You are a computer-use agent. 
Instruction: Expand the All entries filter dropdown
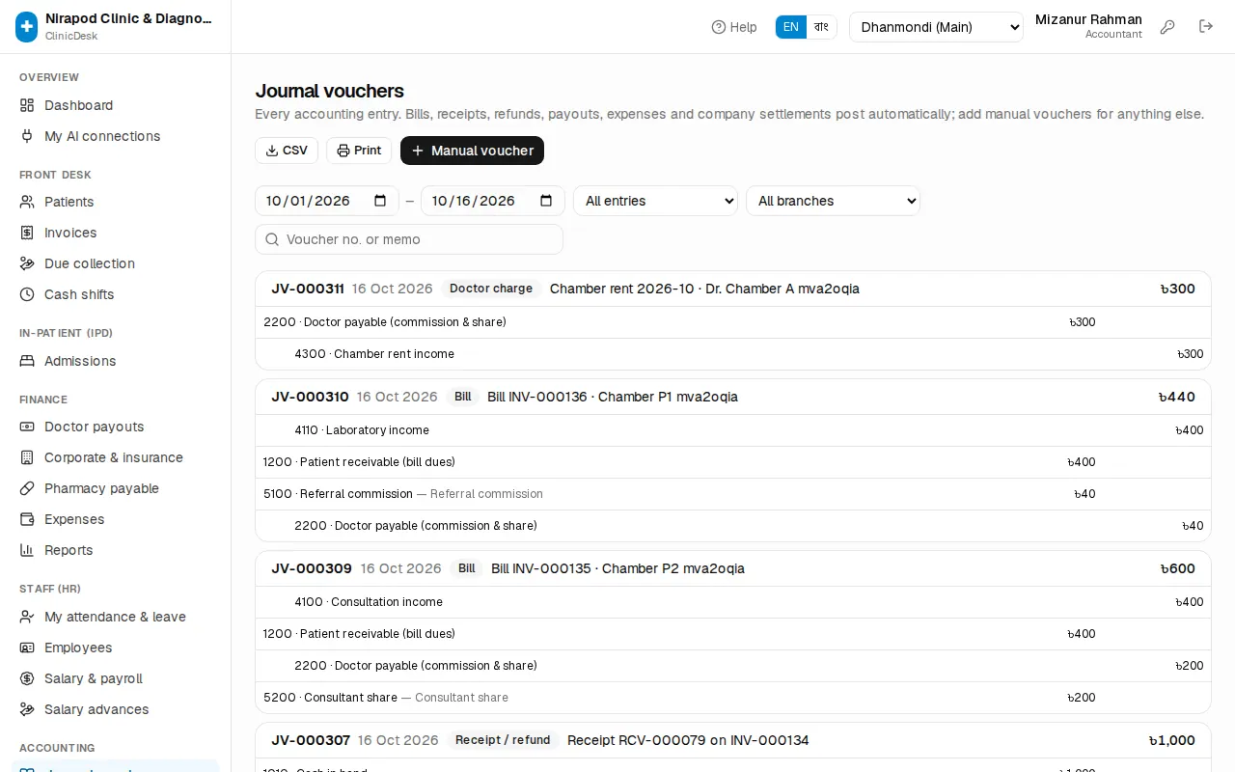[655, 201]
